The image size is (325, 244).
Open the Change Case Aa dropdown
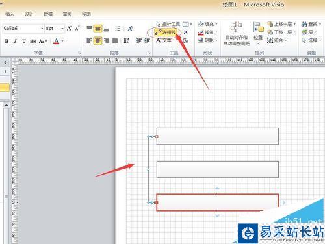(43, 41)
